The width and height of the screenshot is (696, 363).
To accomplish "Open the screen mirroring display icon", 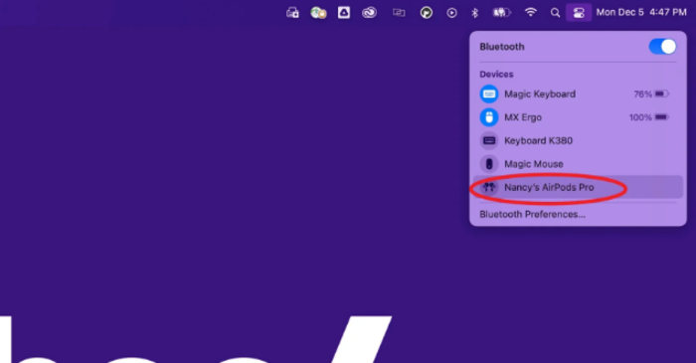I will [x=399, y=13].
